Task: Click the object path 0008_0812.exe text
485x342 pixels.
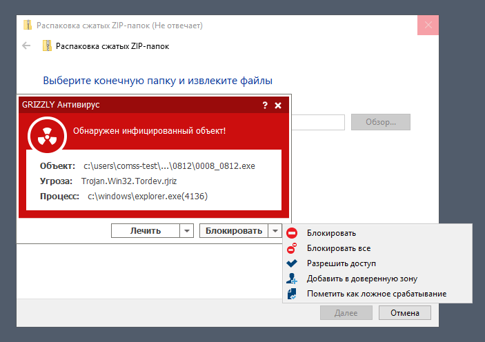Action: [x=169, y=166]
